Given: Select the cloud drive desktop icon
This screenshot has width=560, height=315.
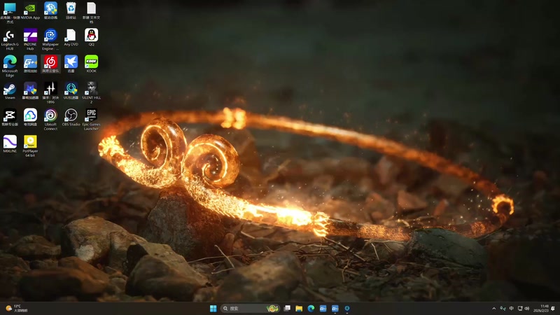Looking at the screenshot, I should coord(30,118).
